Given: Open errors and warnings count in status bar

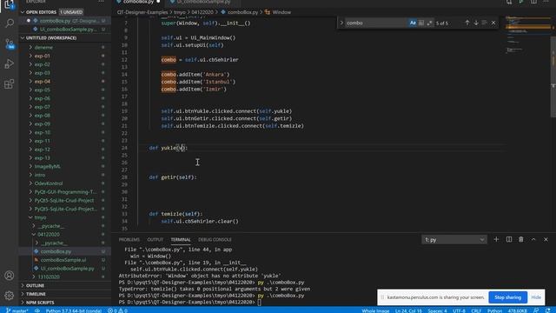Looking at the screenshot, I should [117, 310].
